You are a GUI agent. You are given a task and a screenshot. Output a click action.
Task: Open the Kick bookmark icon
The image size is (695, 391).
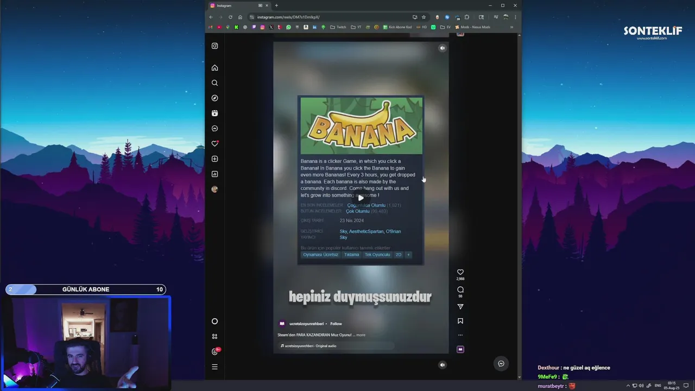click(236, 27)
